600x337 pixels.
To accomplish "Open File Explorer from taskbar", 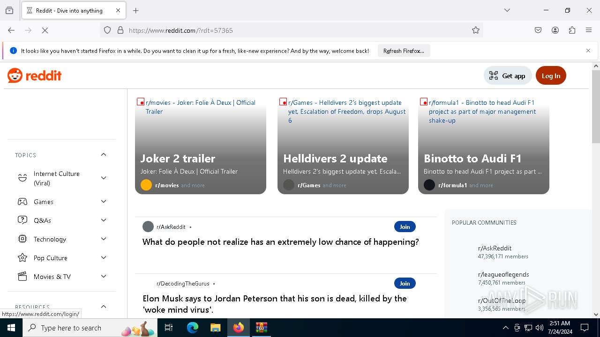I will tap(215, 328).
